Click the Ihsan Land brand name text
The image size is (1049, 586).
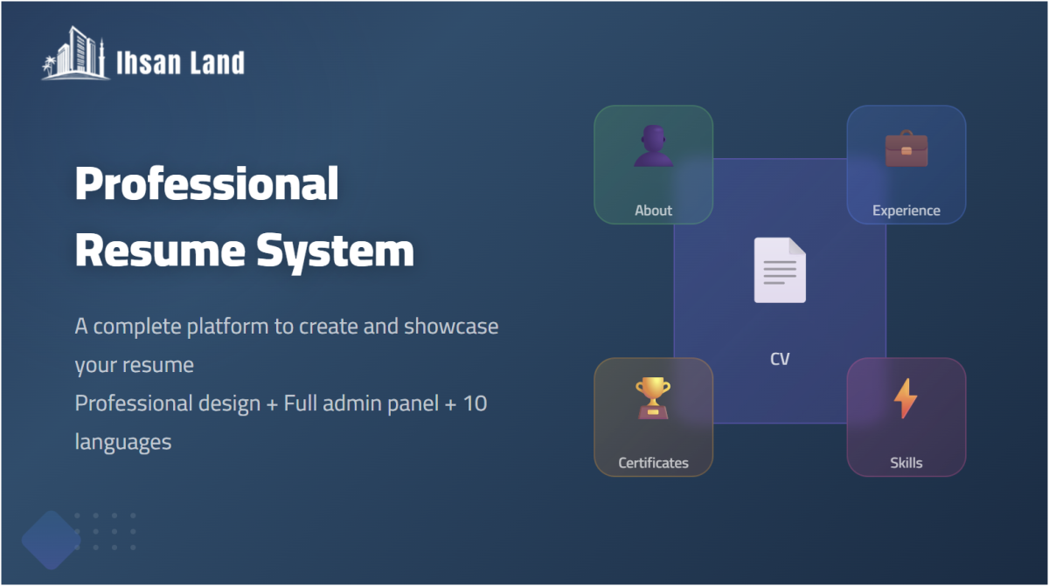(180, 63)
